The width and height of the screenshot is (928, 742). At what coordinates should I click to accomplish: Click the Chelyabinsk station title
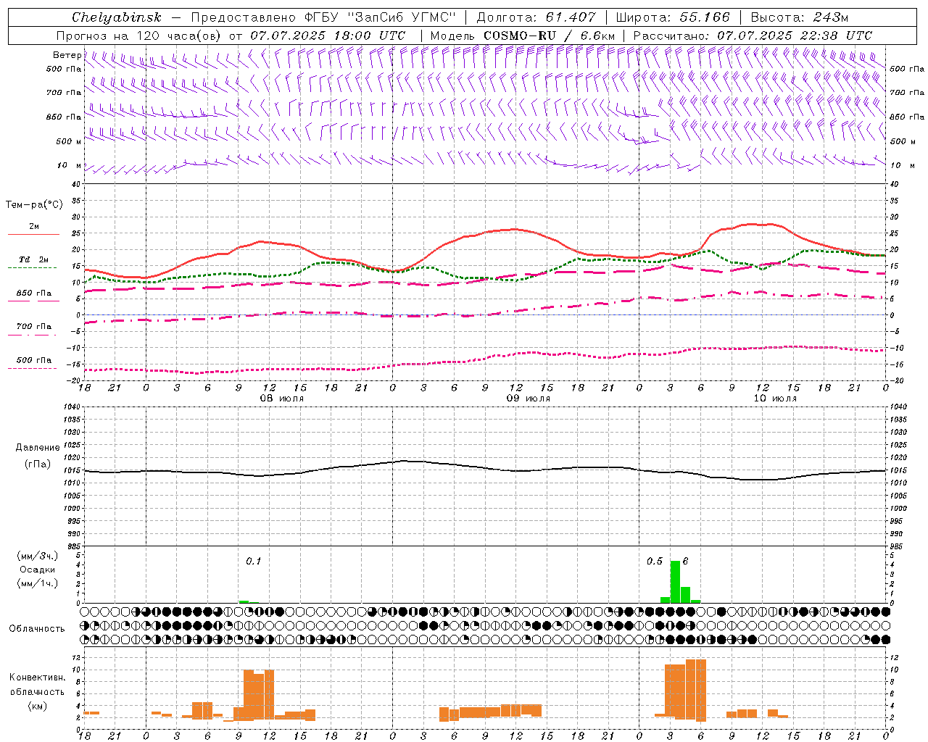point(117,17)
